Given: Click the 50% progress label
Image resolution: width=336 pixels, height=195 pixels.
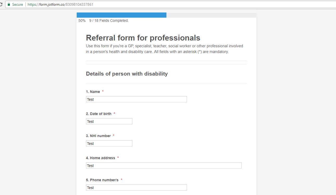Looking at the screenshot, I should point(82,20).
